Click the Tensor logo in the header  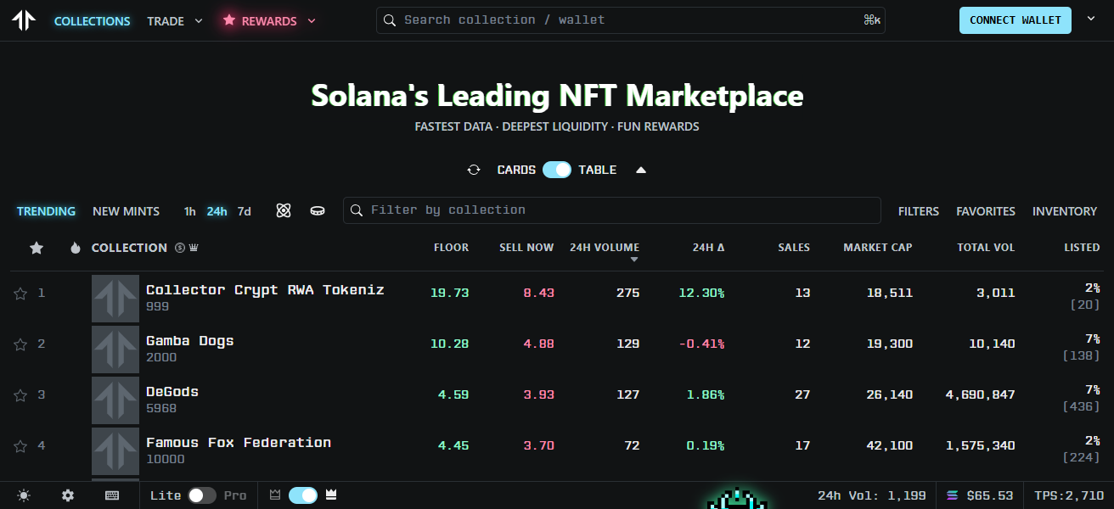[24, 20]
